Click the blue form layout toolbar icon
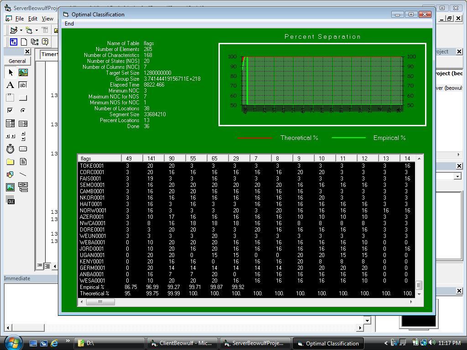Viewport: 467px width, 350px height. 13,42
